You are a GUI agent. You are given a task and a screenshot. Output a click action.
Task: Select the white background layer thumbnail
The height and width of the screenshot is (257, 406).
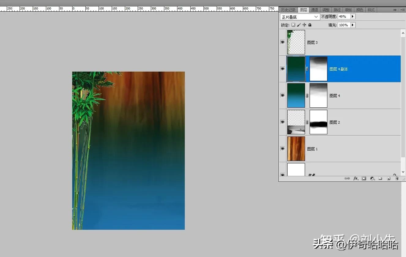296,169
